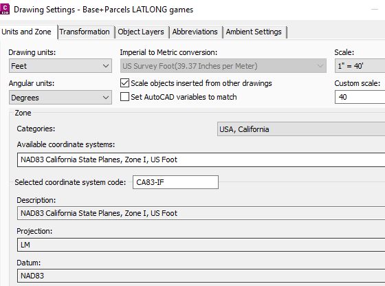This screenshot has height=286, width=385.
Task: Open the Scale dropdown showing 1" = 40'
Action: (360, 66)
